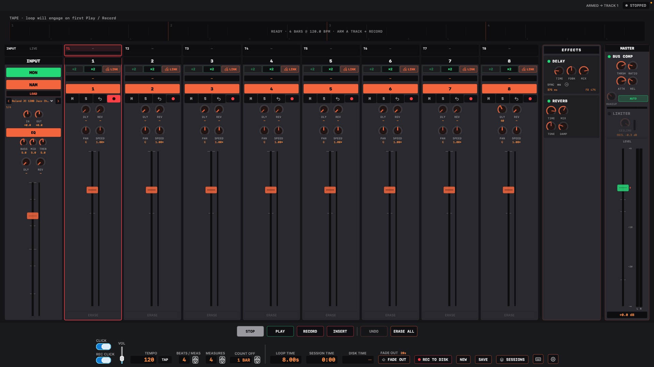The height and width of the screenshot is (367, 654).
Task: Click the SAVE session button
Action: click(483, 360)
